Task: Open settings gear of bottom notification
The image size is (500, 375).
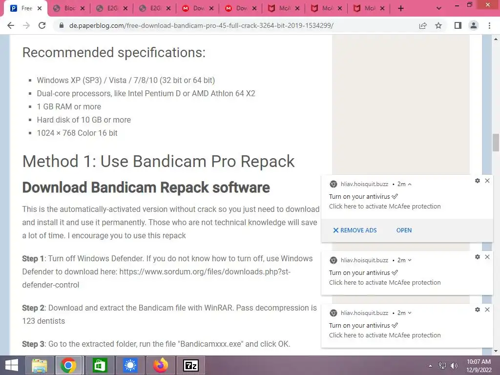Action: (478, 310)
